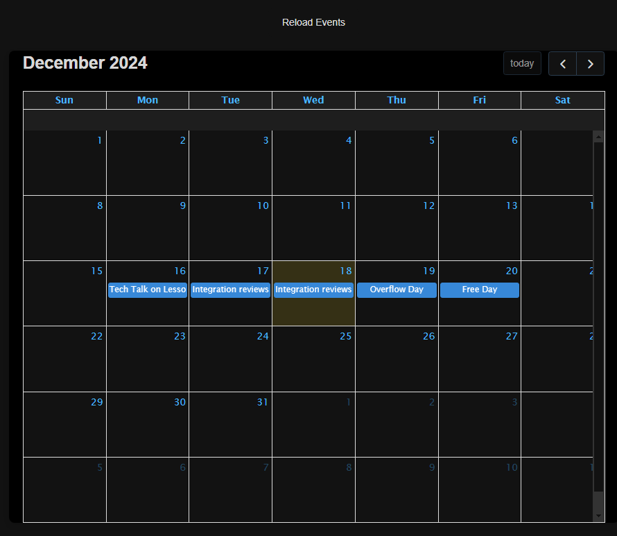
Task: Open the Overflow Day event
Action: click(397, 290)
